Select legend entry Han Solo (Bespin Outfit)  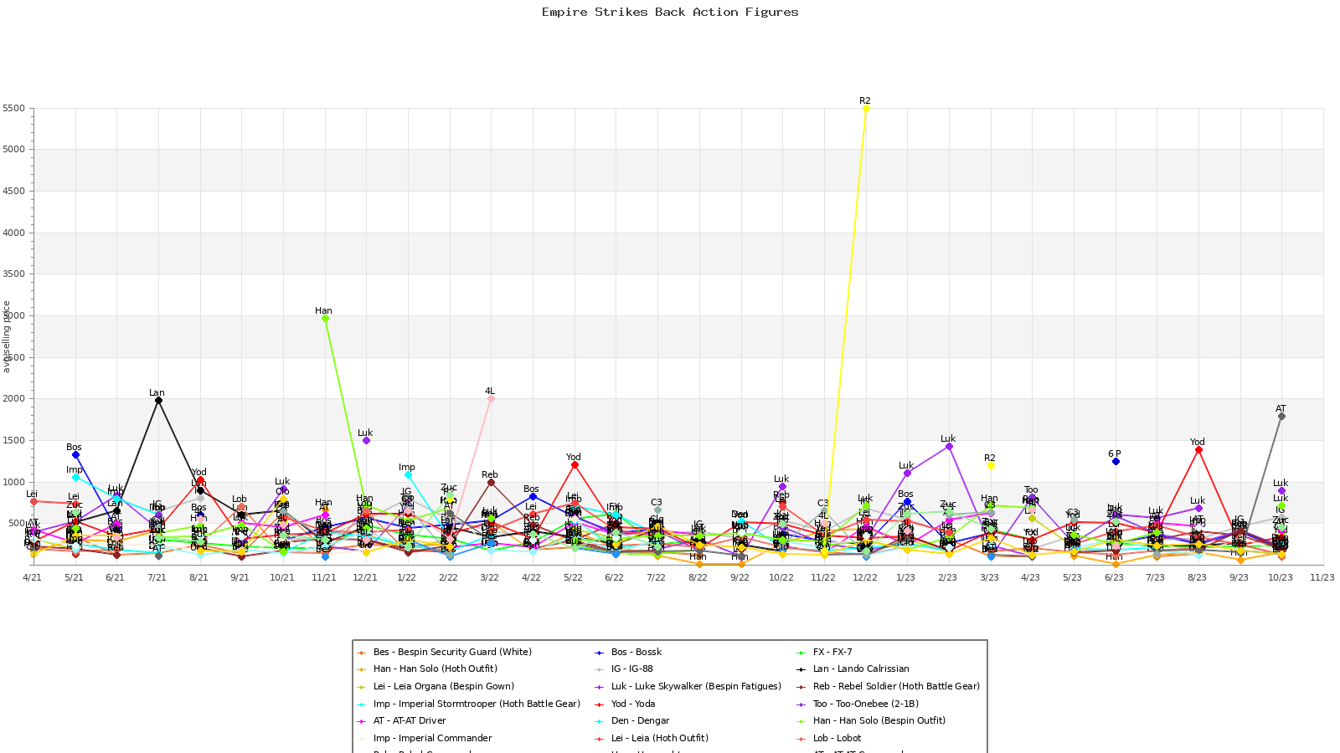point(879,720)
